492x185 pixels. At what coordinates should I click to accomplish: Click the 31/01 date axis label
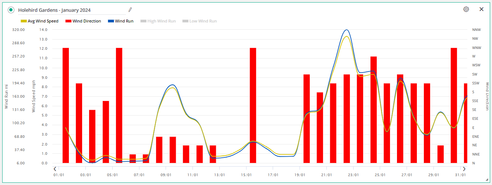click(460, 175)
